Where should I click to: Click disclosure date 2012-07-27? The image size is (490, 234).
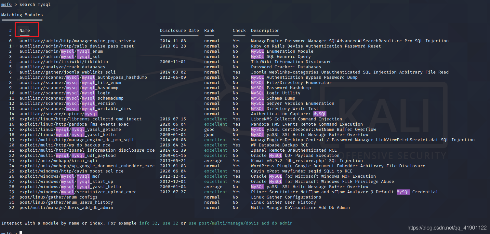[x=173, y=192]
